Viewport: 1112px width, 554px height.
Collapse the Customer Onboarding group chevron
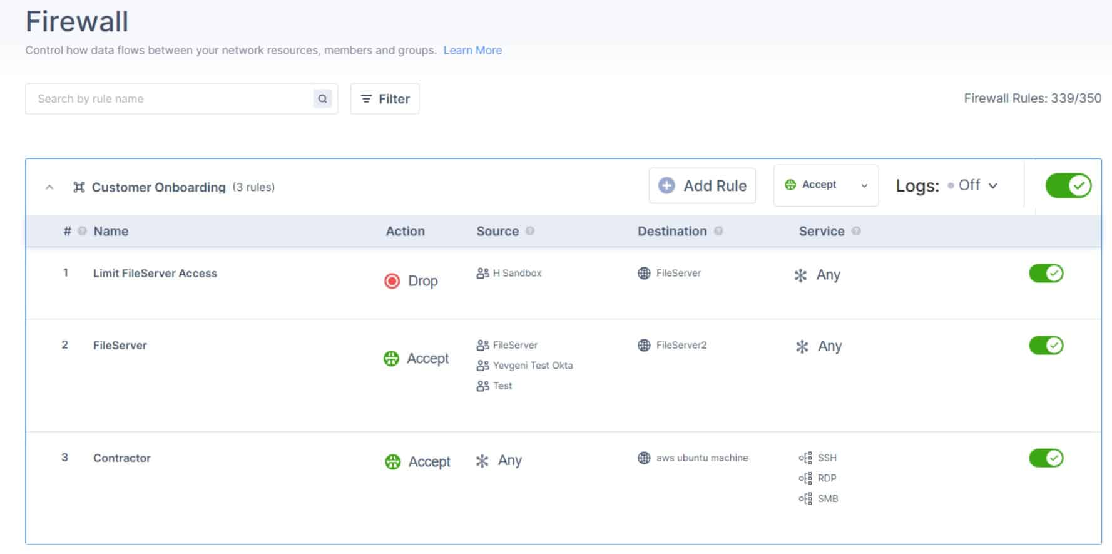49,187
